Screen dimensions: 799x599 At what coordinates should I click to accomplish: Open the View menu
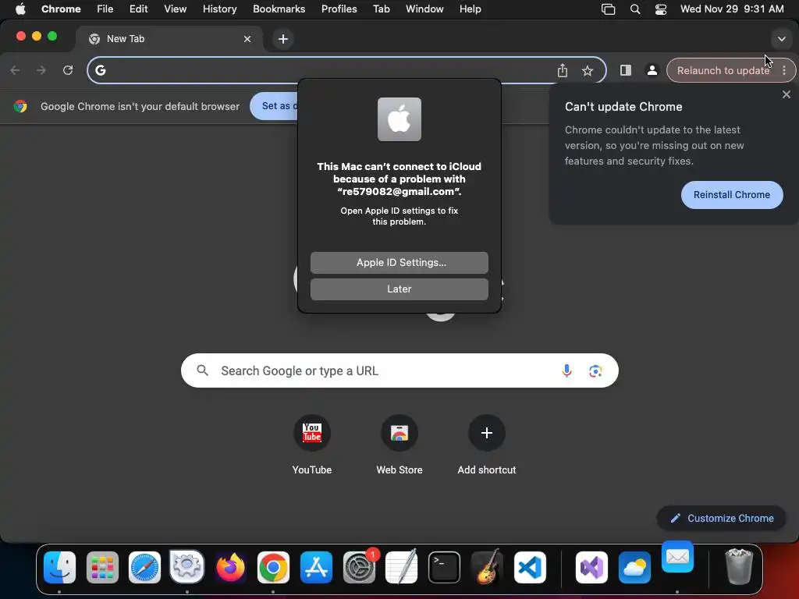[175, 9]
